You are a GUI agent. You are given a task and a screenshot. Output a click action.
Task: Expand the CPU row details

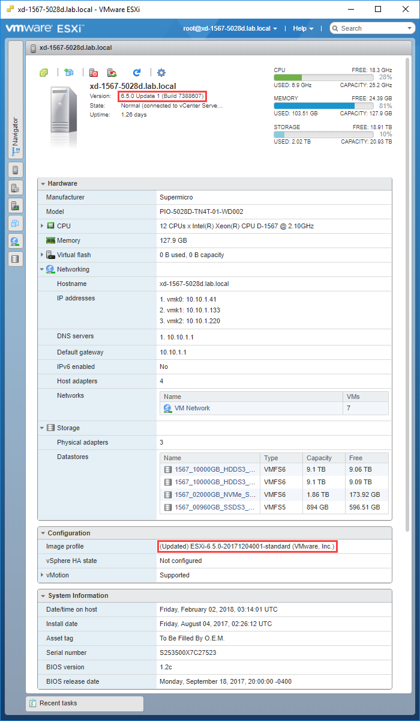click(x=43, y=226)
